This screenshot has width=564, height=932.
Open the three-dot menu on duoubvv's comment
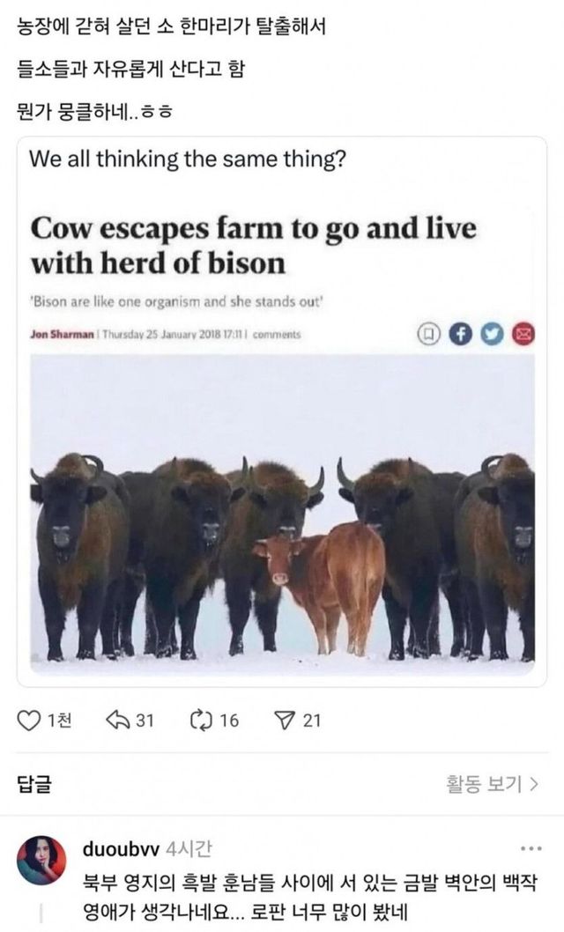point(531,849)
